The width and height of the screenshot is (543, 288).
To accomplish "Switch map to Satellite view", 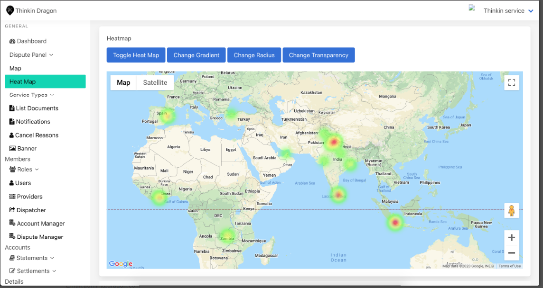I will [155, 83].
